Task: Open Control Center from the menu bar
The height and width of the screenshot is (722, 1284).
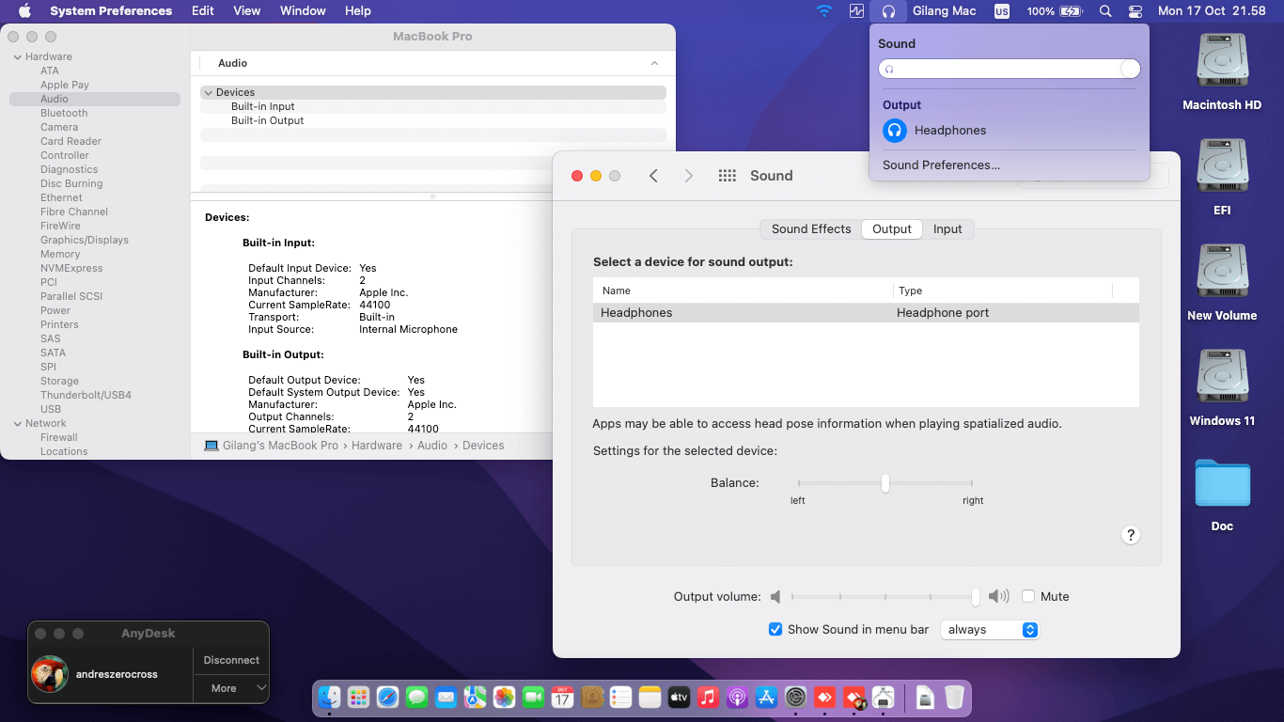Action: click(x=1135, y=11)
